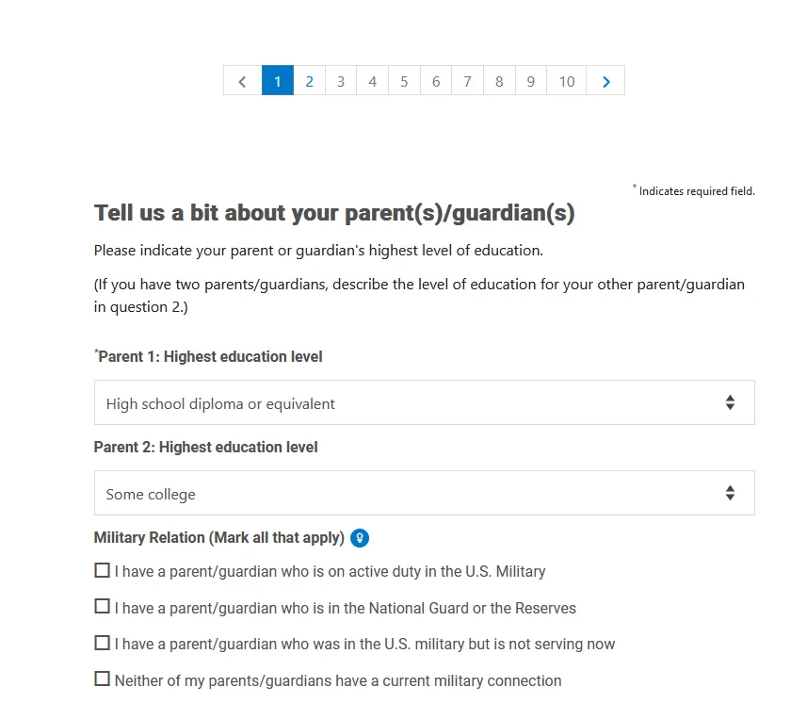
Task: Go to page 4
Action: tap(373, 81)
